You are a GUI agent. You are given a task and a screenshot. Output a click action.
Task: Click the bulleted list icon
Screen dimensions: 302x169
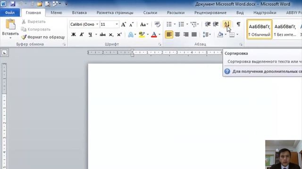(x=169, y=24)
